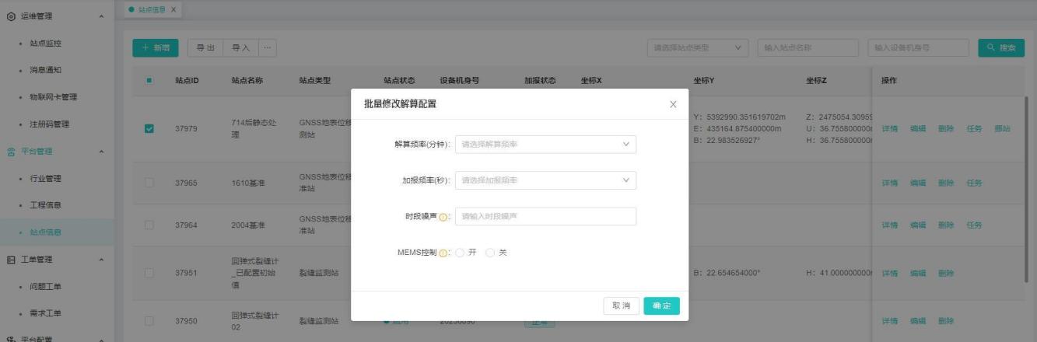The image size is (1037, 342).
Task: Close the 站点信息 tab with its X
Action: pos(173,9)
